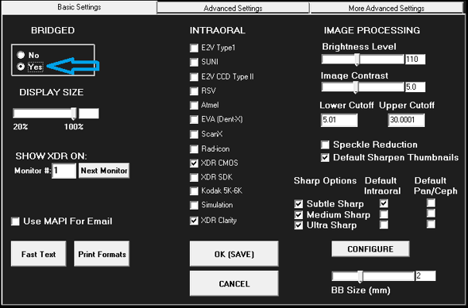Click the Brightness Level slider handle

pyautogui.click(x=357, y=60)
